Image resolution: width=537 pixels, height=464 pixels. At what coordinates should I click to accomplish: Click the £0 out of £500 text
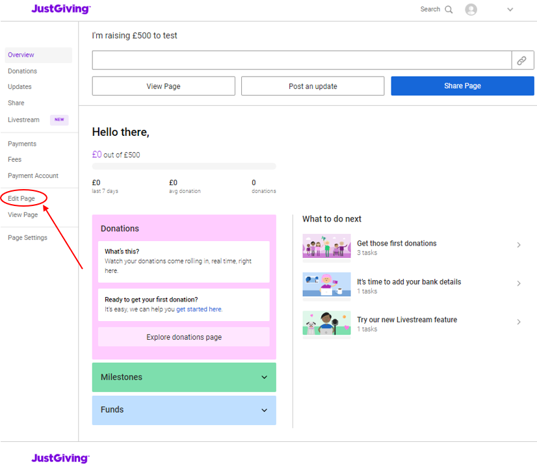point(116,155)
